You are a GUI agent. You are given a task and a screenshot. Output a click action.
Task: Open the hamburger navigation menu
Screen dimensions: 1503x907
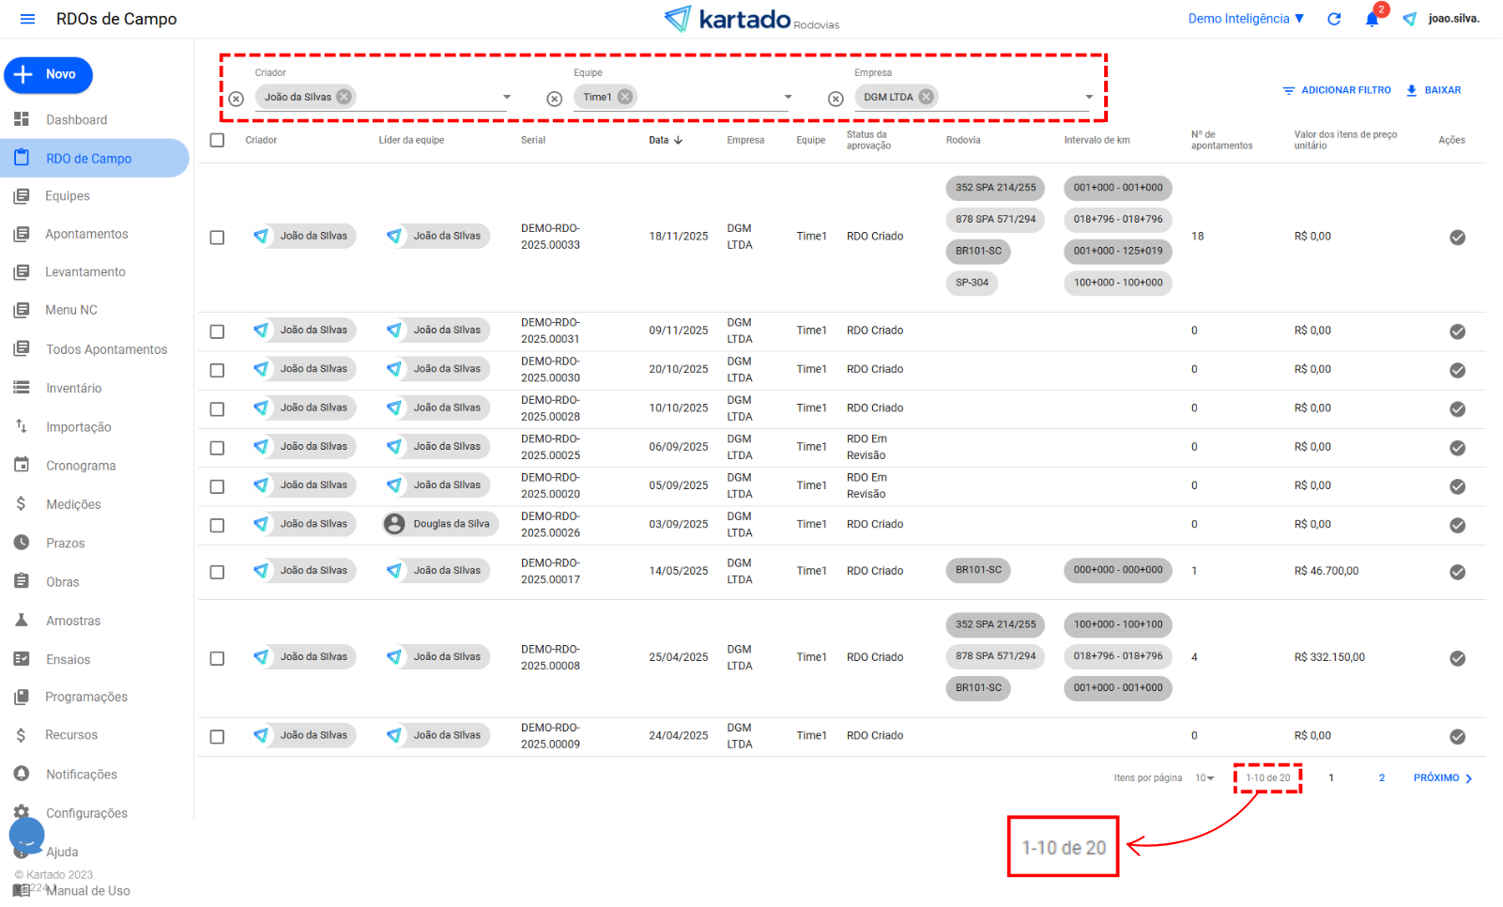(27, 19)
